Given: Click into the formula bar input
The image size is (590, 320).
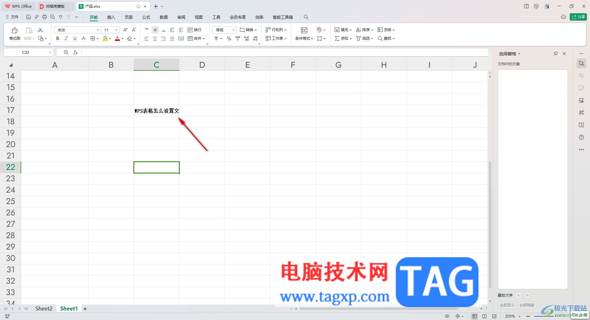Looking at the screenshot, I should (285, 53).
